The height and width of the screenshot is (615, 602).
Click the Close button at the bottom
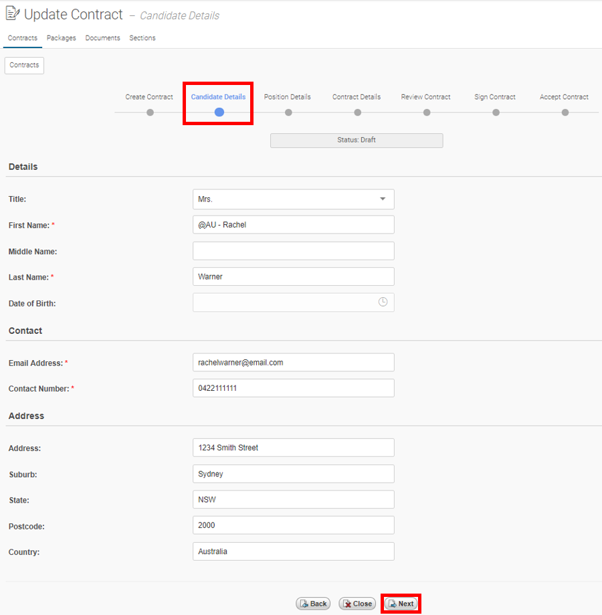pyautogui.click(x=357, y=604)
